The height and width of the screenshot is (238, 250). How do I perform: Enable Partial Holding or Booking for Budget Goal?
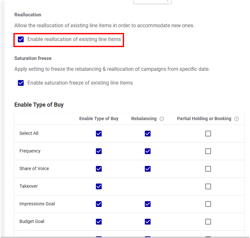(x=208, y=222)
